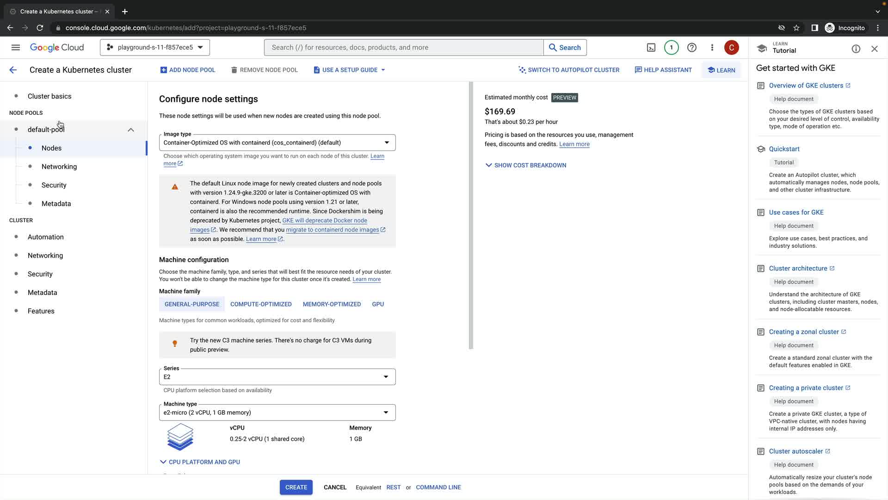Viewport: 888px width, 500px height.
Task: Activate Cloud Shell terminal icon
Action: [651, 47]
